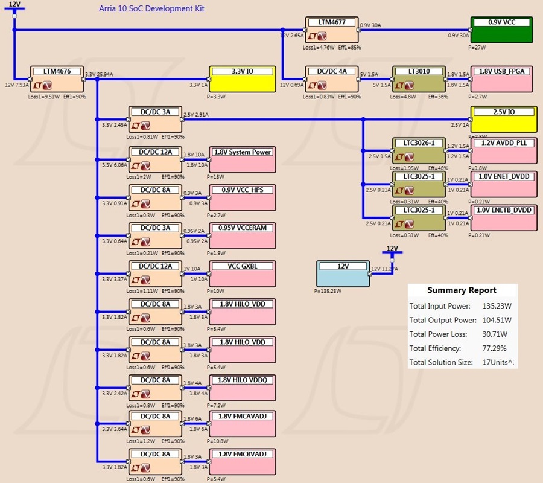Image resolution: width=543 pixels, height=483 pixels.
Task: Click the LTM4676 name field
Action: pos(57,71)
